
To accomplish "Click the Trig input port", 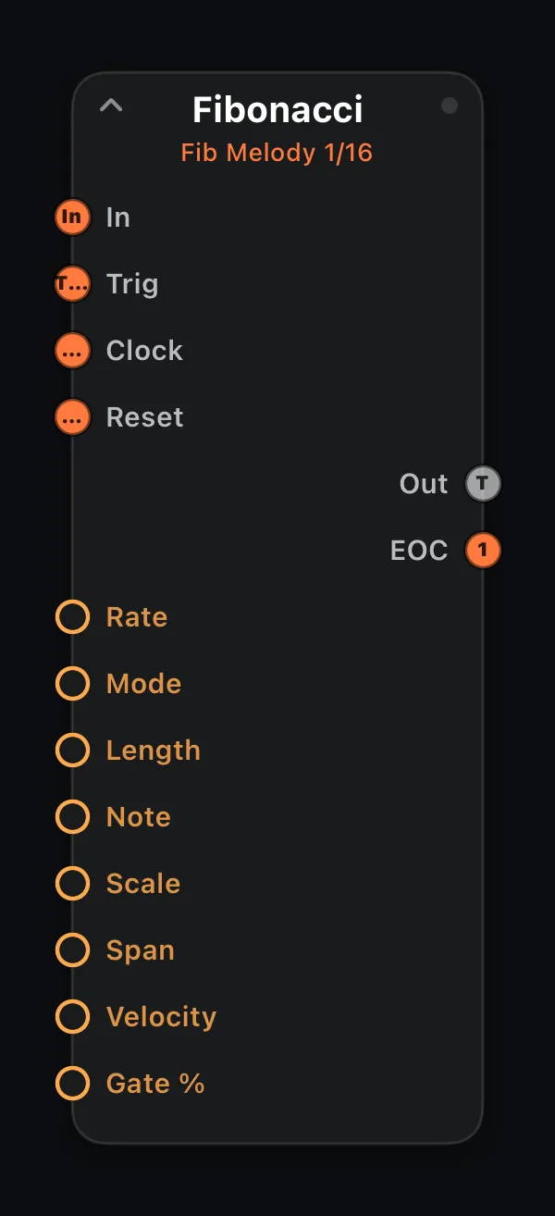I will pos(72,284).
